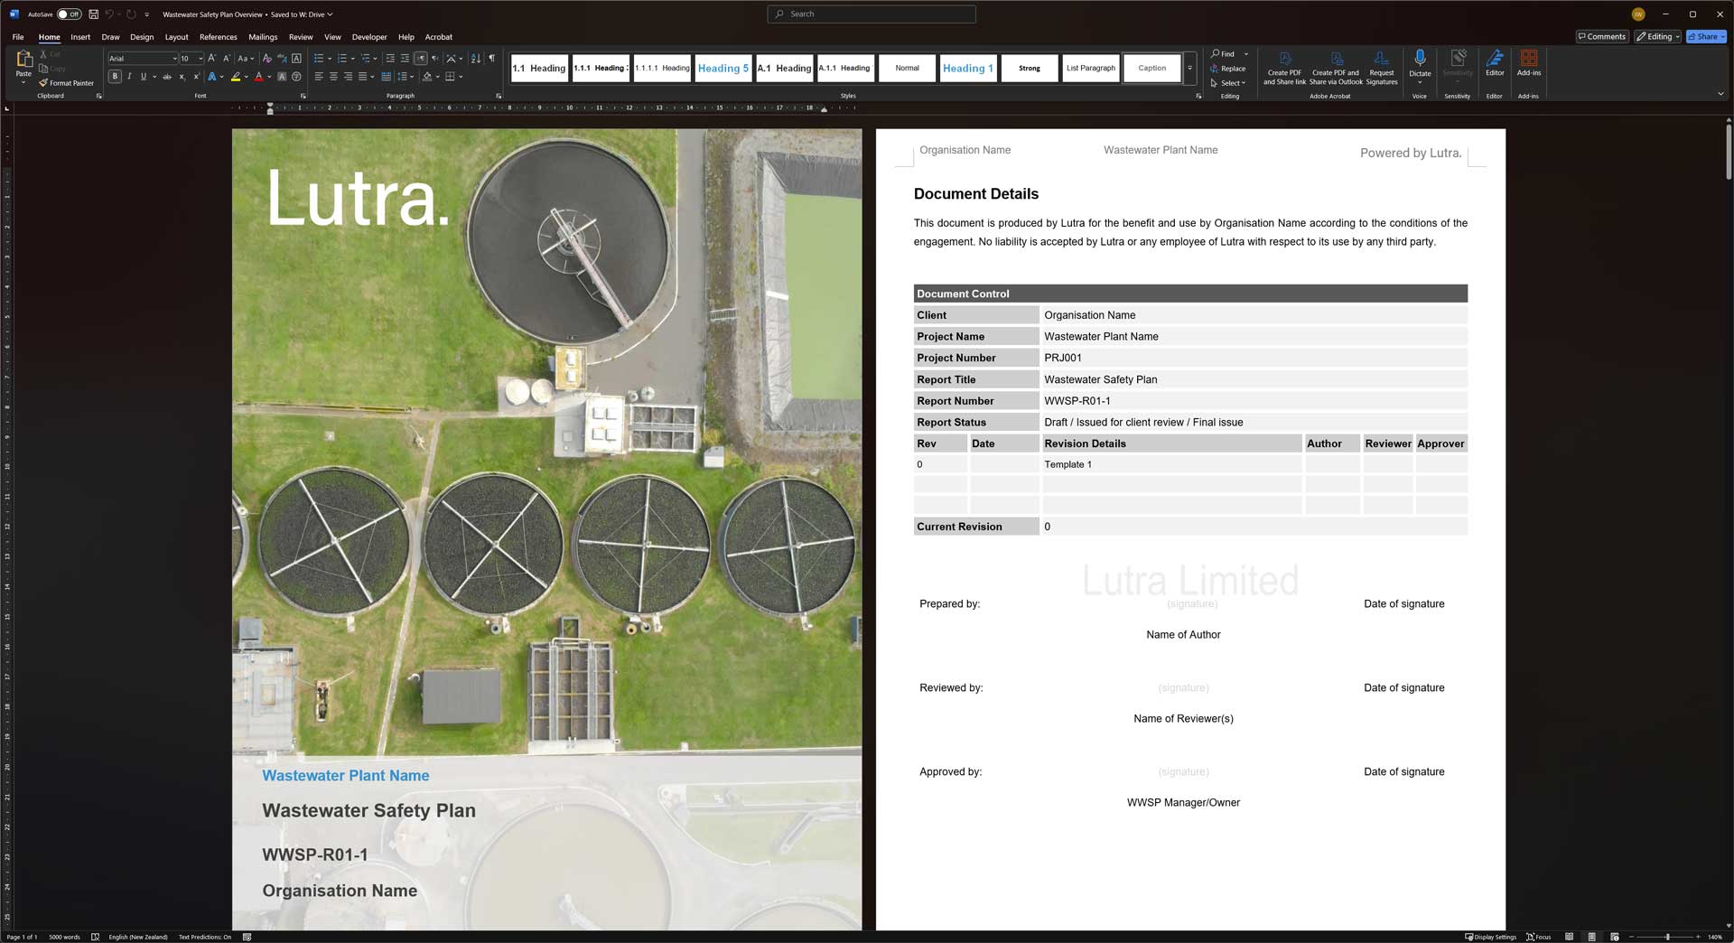Viewport: 1734px width, 943px height.
Task: Open the Editor proofing pane
Action: (x=1495, y=63)
